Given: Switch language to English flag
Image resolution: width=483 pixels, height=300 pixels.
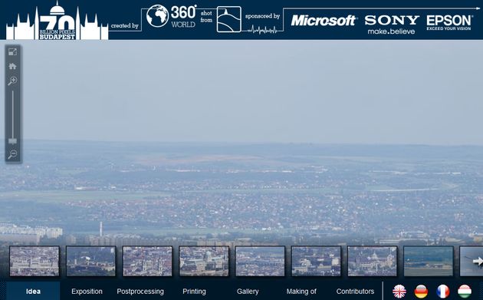Looking at the screenshot, I should 399,291.
